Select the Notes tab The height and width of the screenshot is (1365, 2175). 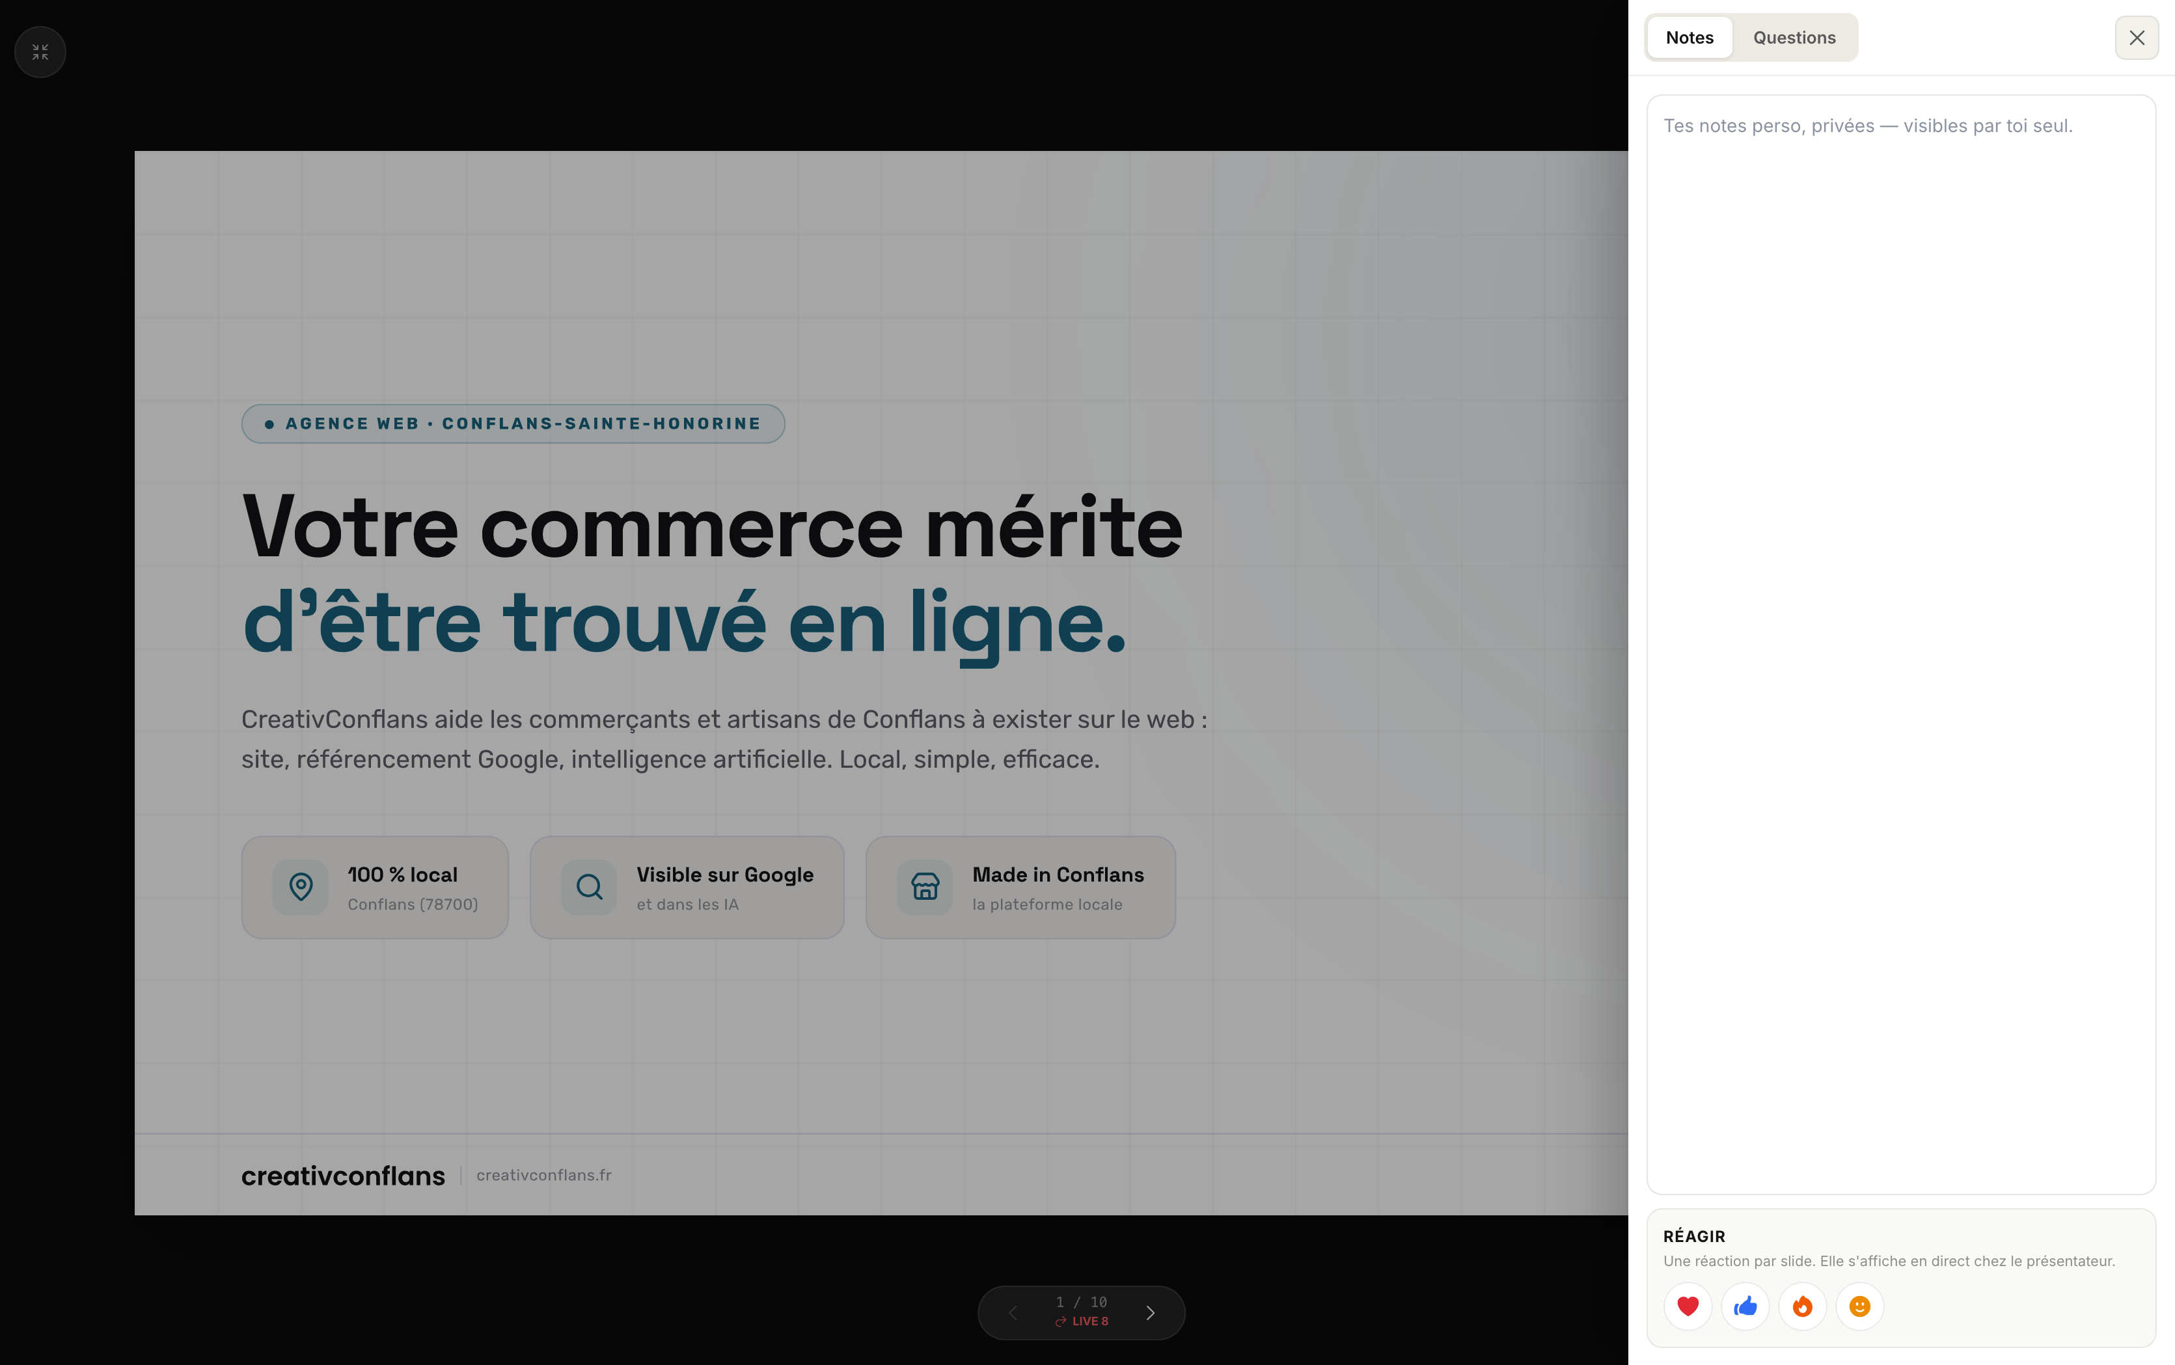click(x=1689, y=38)
